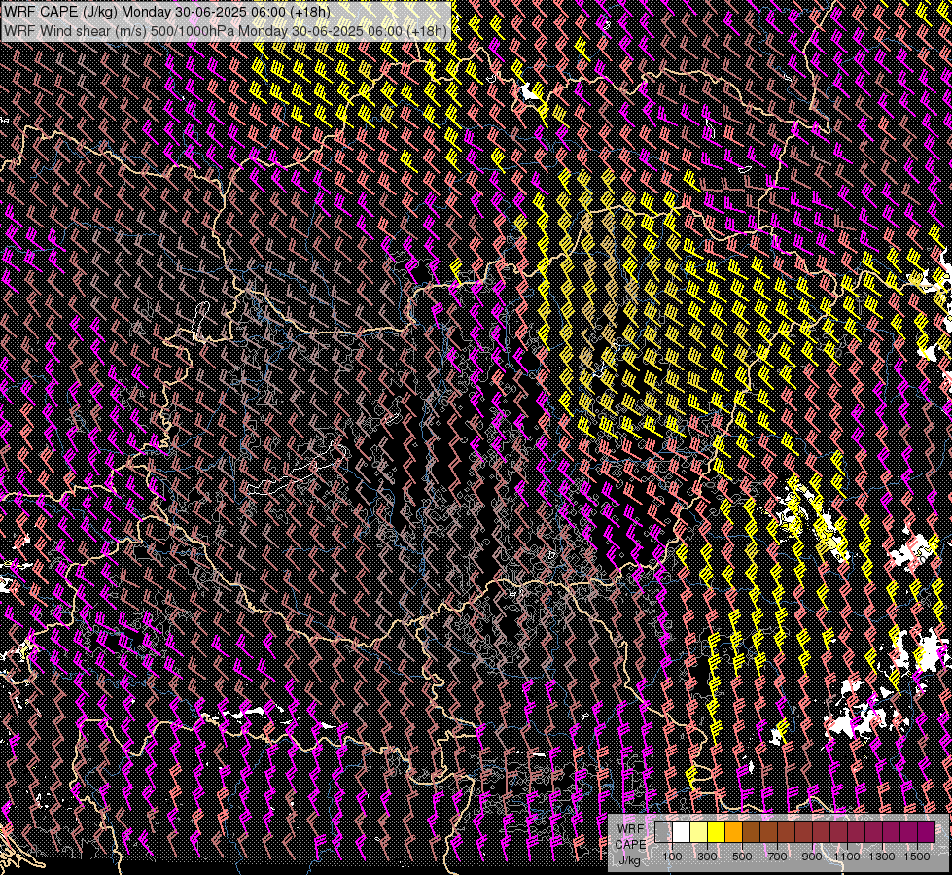The width and height of the screenshot is (952, 875).
Task: Click the '100' legend value label
Action: [x=672, y=857]
